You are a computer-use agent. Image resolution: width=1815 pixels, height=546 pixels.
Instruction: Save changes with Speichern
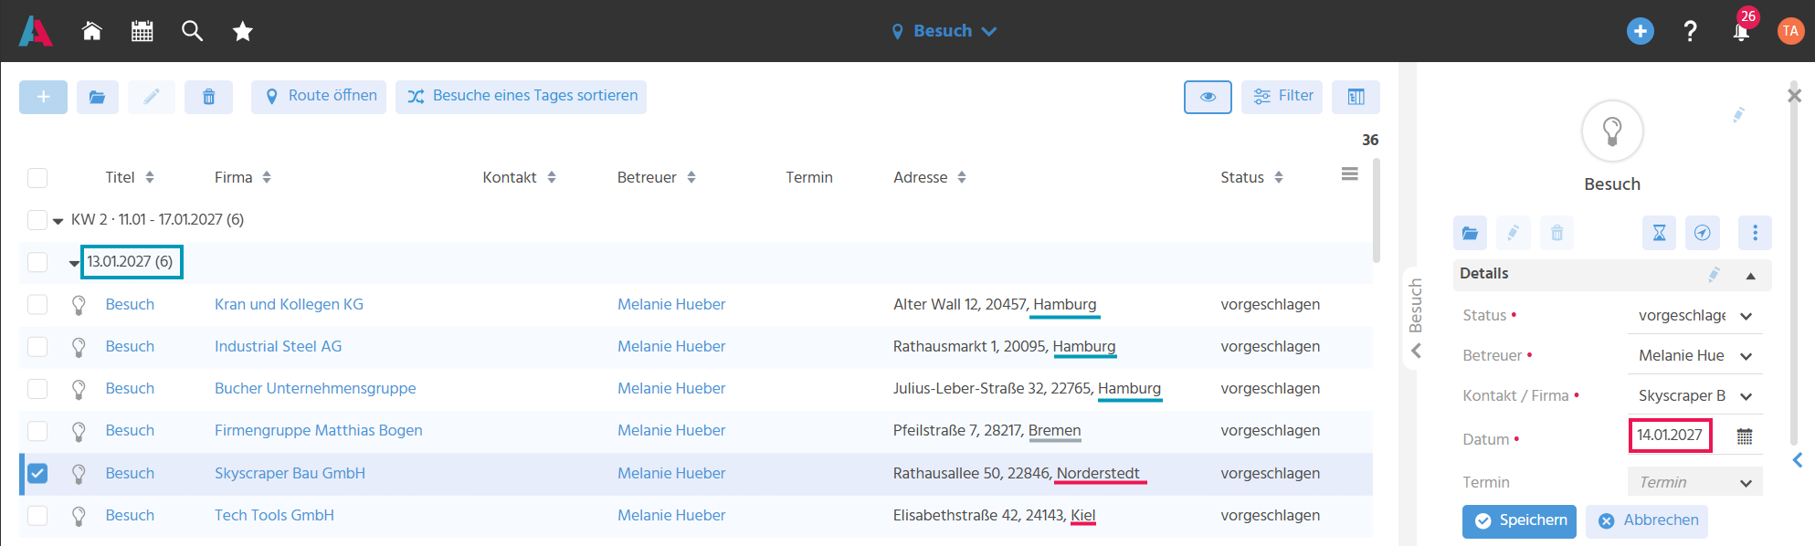(1519, 521)
